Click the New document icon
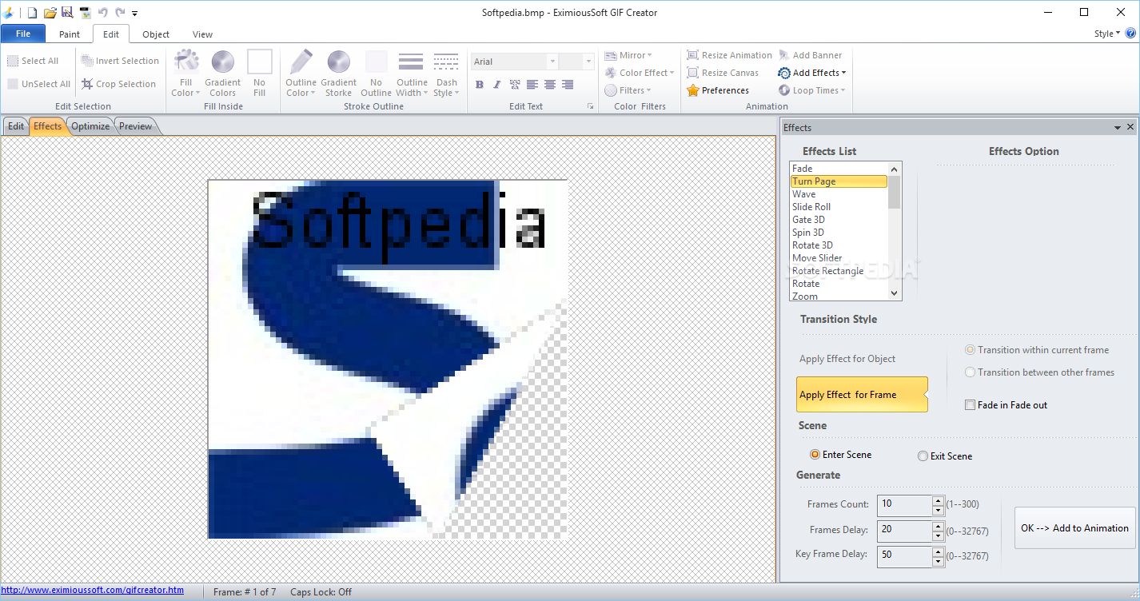The width and height of the screenshot is (1140, 601). [x=32, y=12]
